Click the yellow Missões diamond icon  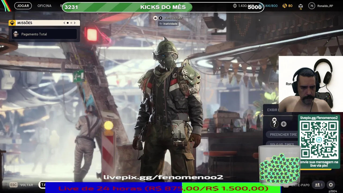coord(12,23)
